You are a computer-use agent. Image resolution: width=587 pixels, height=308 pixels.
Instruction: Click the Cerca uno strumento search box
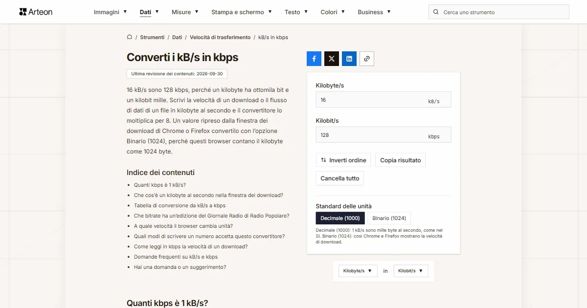499,12
